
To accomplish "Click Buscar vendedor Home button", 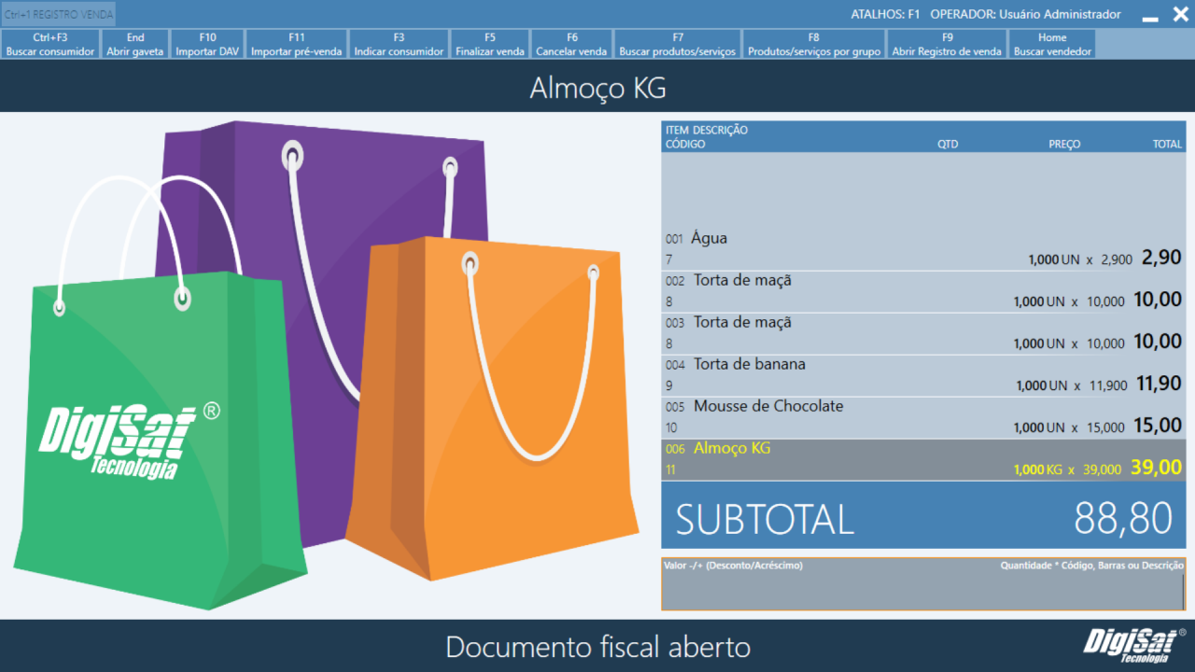I will click(x=1052, y=45).
